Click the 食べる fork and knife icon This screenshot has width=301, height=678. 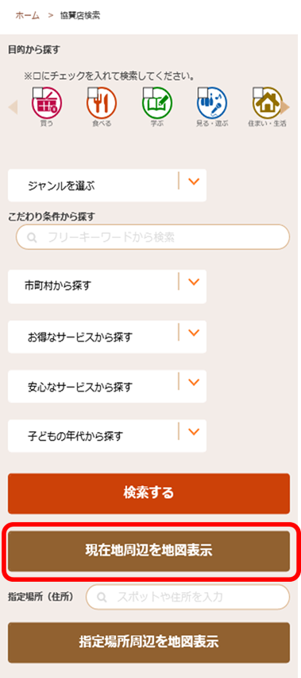pyautogui.click(x=102, y=103)
